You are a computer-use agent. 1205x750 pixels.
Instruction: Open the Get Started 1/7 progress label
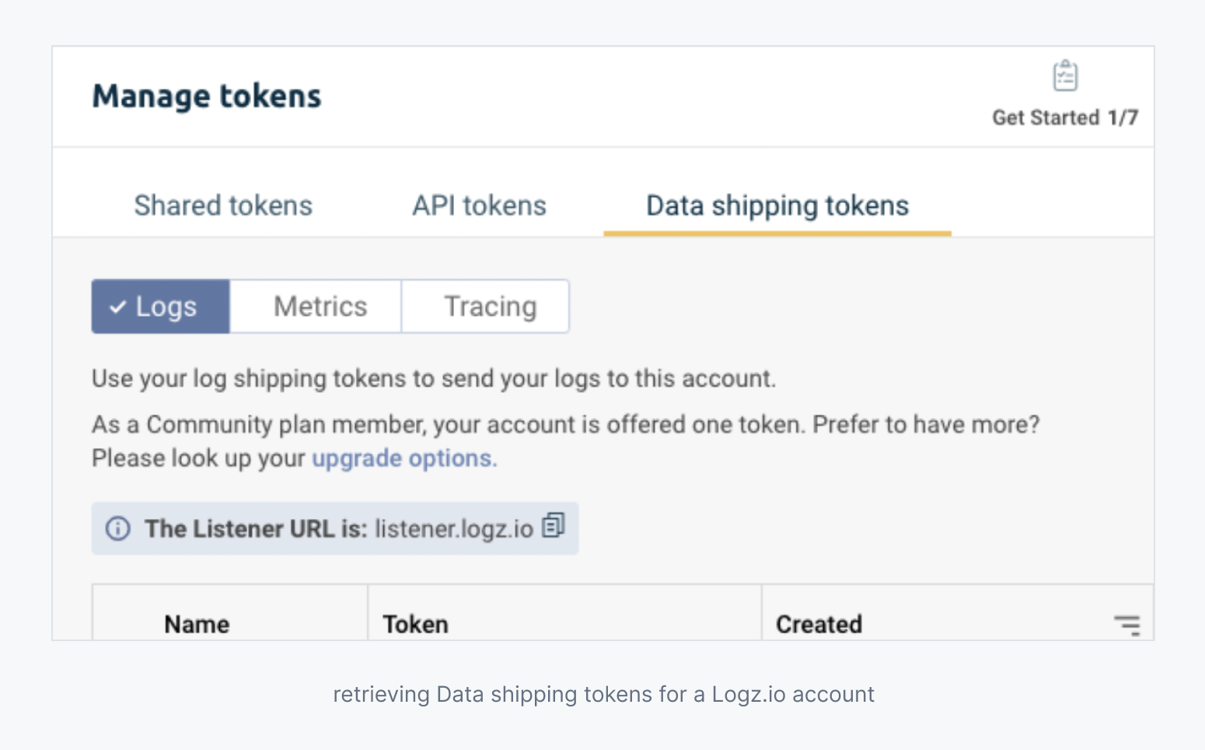1064,117
